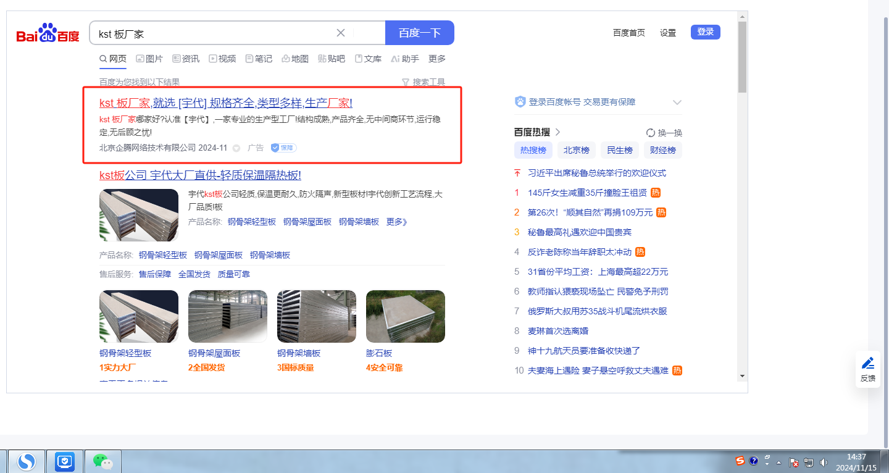Open the 搜索工具 filter
889x473 pixels.
(x=424, y=82)
